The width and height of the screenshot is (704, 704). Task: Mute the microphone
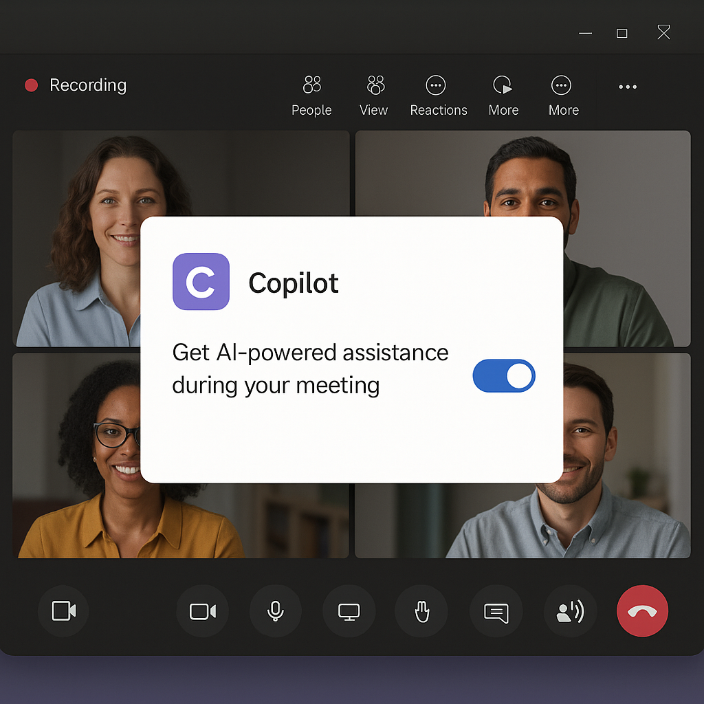coord(275,611)
